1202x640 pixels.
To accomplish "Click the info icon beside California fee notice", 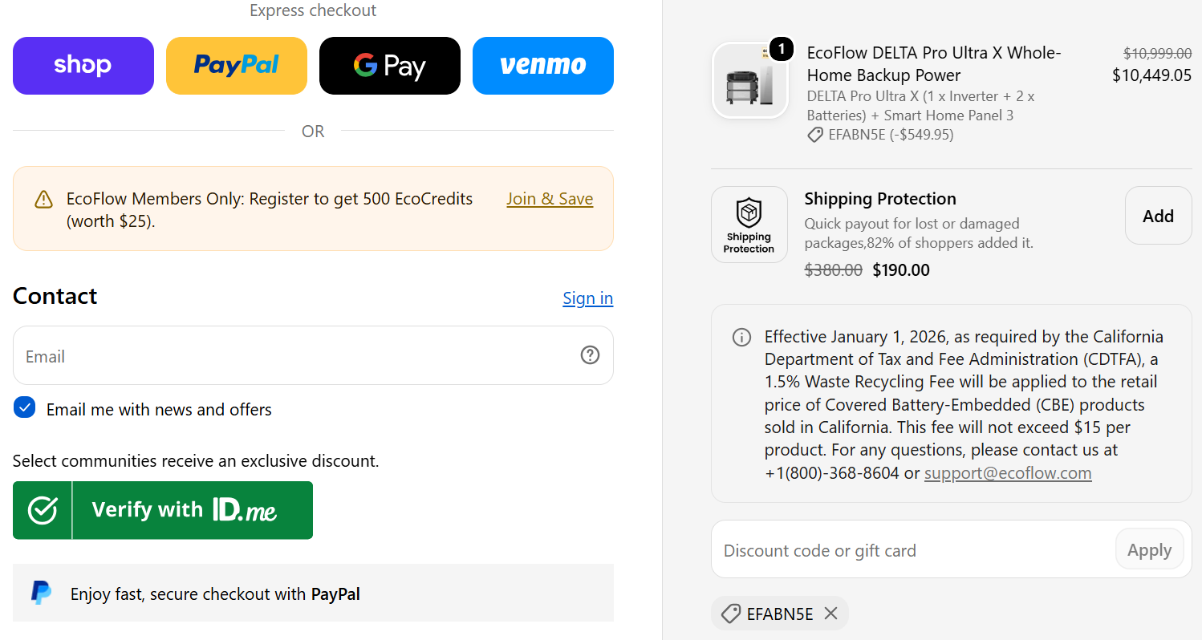I will [x=742, y=337].
